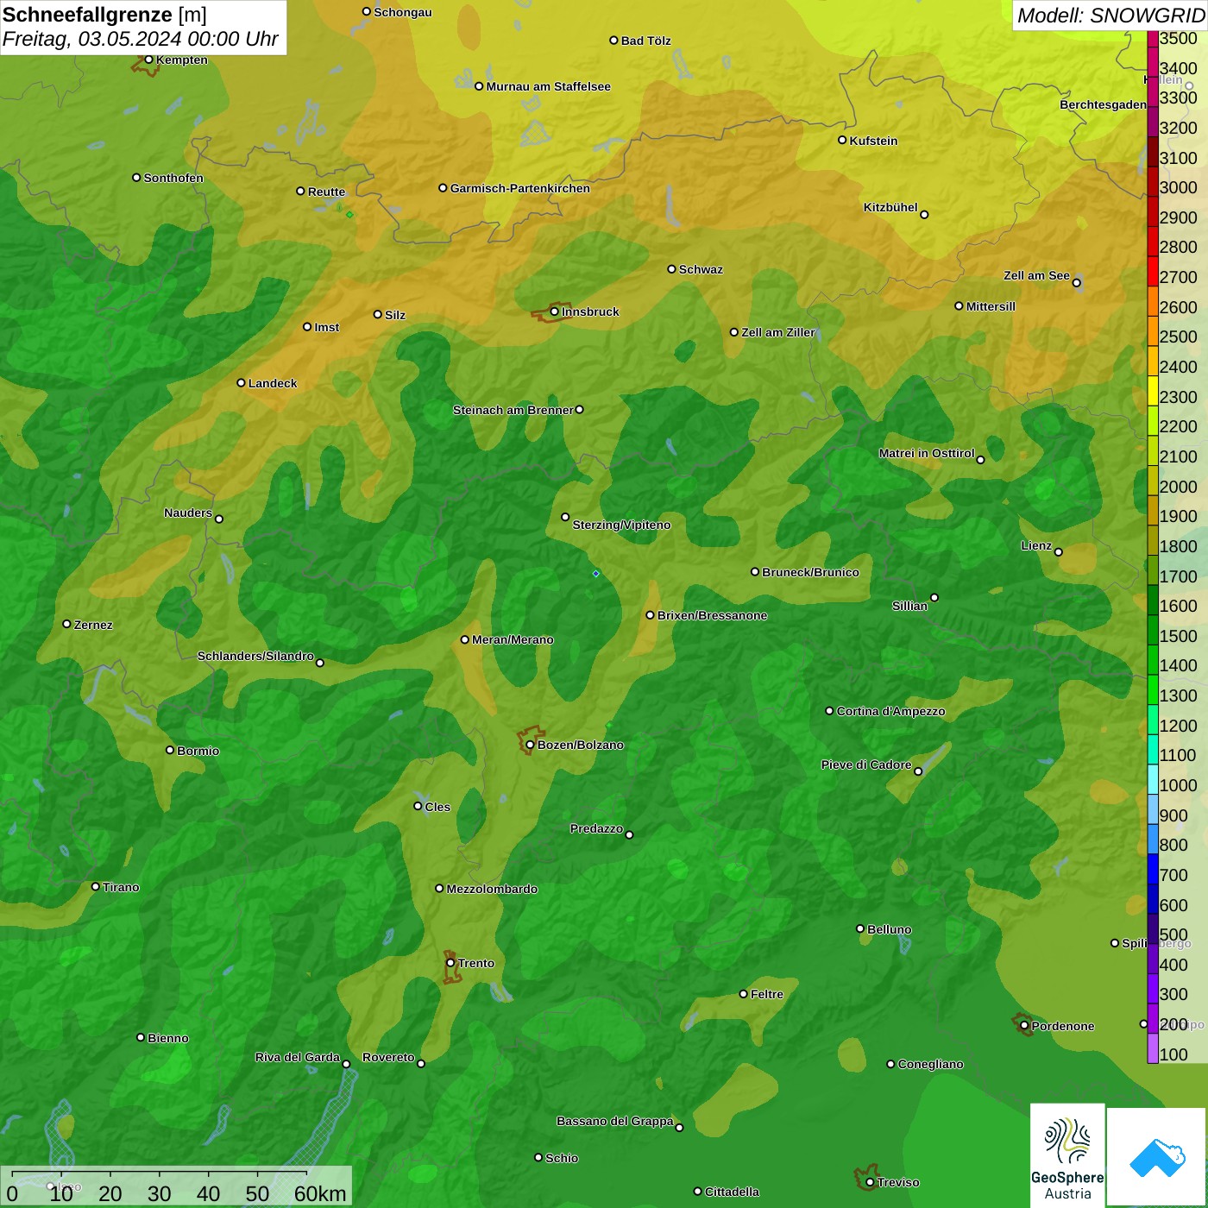This screenshot has width=1208, height=1208.
Task: Click the 'Reutte' label
Action: [x=326, y=192]
